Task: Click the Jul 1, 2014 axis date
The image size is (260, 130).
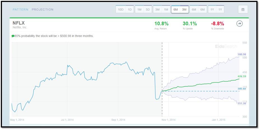Action: pyautogui.click(x=67, y=120)
